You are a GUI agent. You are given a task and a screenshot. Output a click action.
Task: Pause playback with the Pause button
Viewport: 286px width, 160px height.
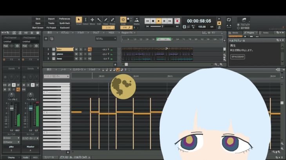pos(164,21)
